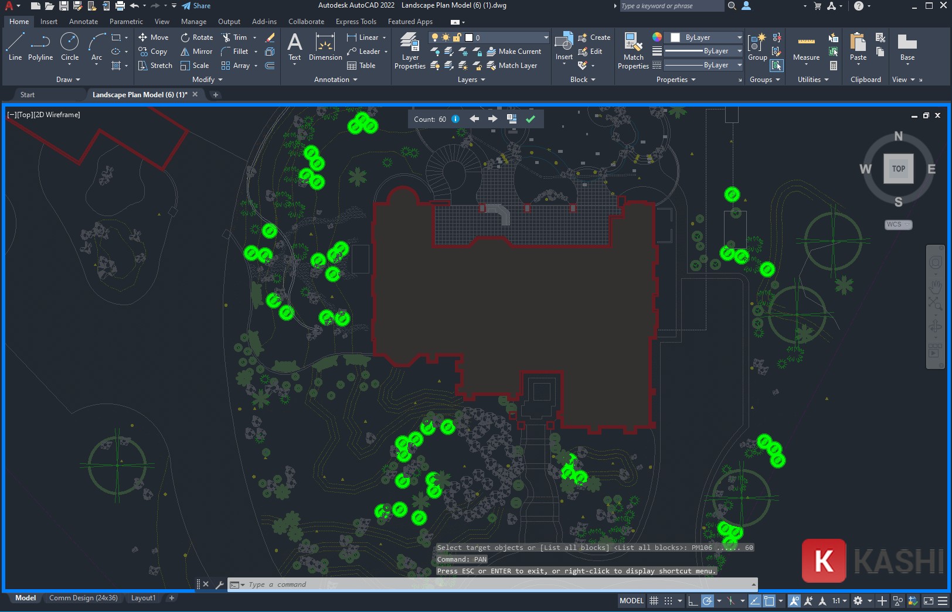Open the Comm Design (24x36) layout tab
Image resolution: width=952 pixels, height=612 pixels.
83,597
